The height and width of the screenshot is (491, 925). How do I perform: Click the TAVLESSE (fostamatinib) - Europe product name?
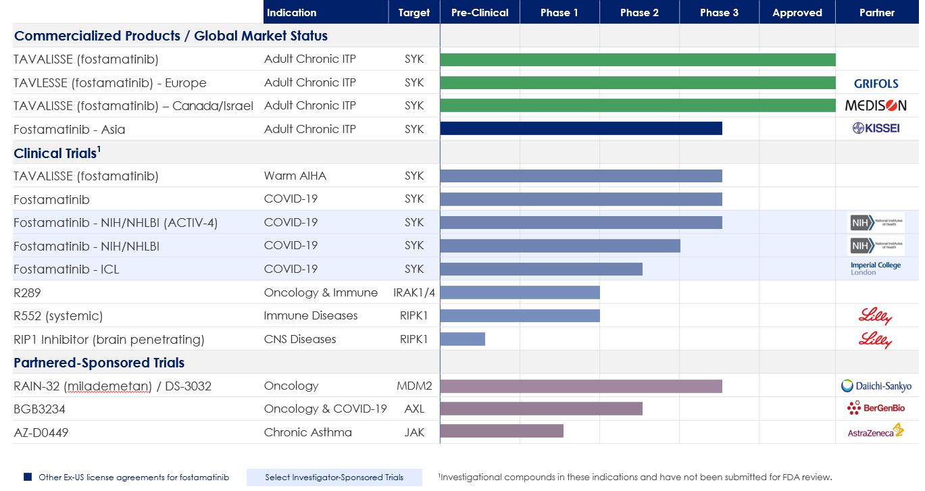(110, 83)
